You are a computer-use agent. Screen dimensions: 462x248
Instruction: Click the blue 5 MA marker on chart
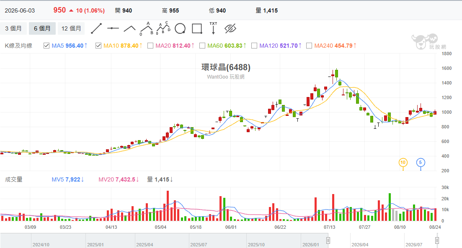pyautogui.click(x=421, y=162)
